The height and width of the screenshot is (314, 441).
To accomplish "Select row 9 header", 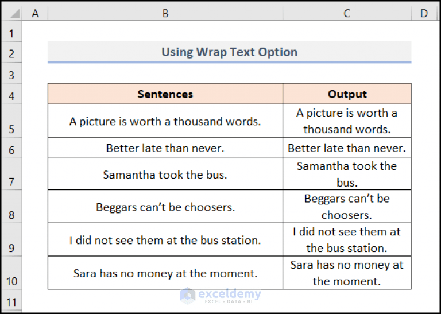I will coord(11,239).
